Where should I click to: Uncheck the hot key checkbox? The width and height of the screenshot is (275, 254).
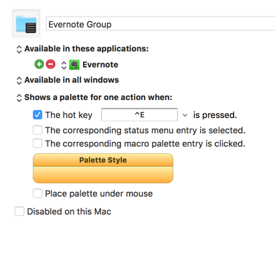(x=37, y=115)
